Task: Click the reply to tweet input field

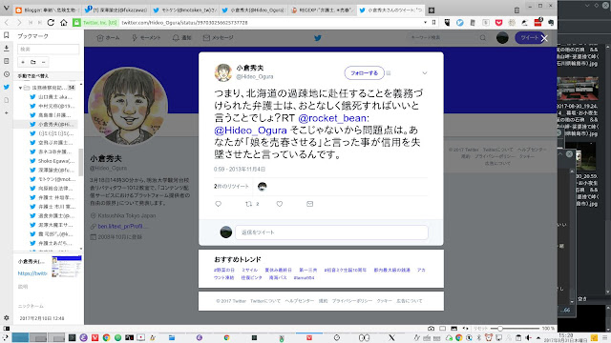Action: coord(331,232)
